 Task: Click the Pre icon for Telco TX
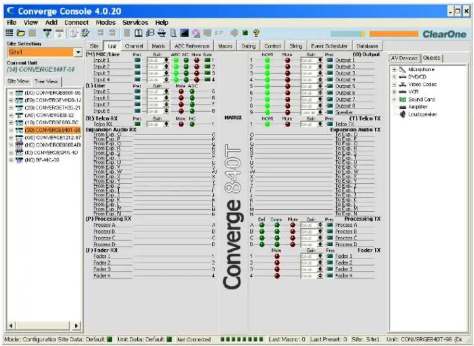[330, 124]
